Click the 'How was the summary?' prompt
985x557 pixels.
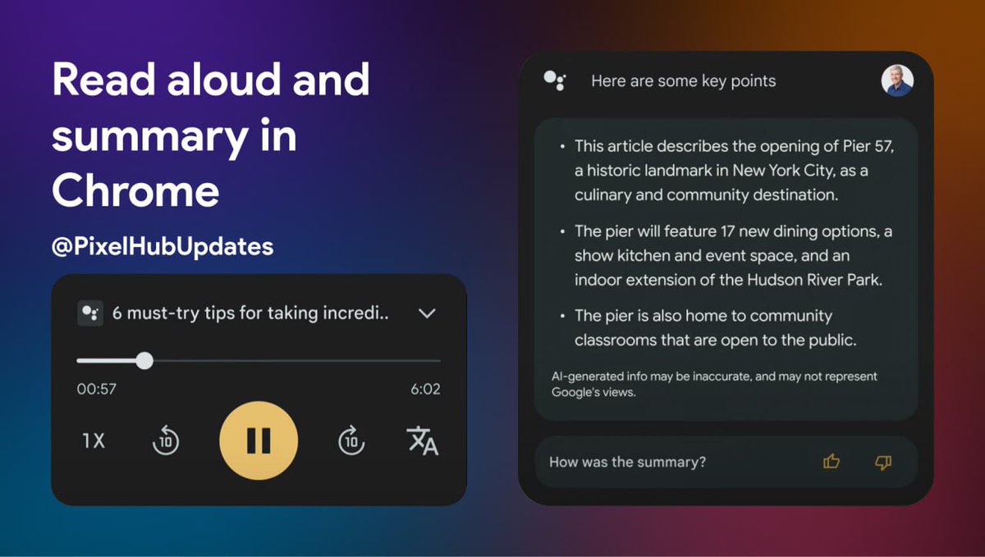coord(627,462)
